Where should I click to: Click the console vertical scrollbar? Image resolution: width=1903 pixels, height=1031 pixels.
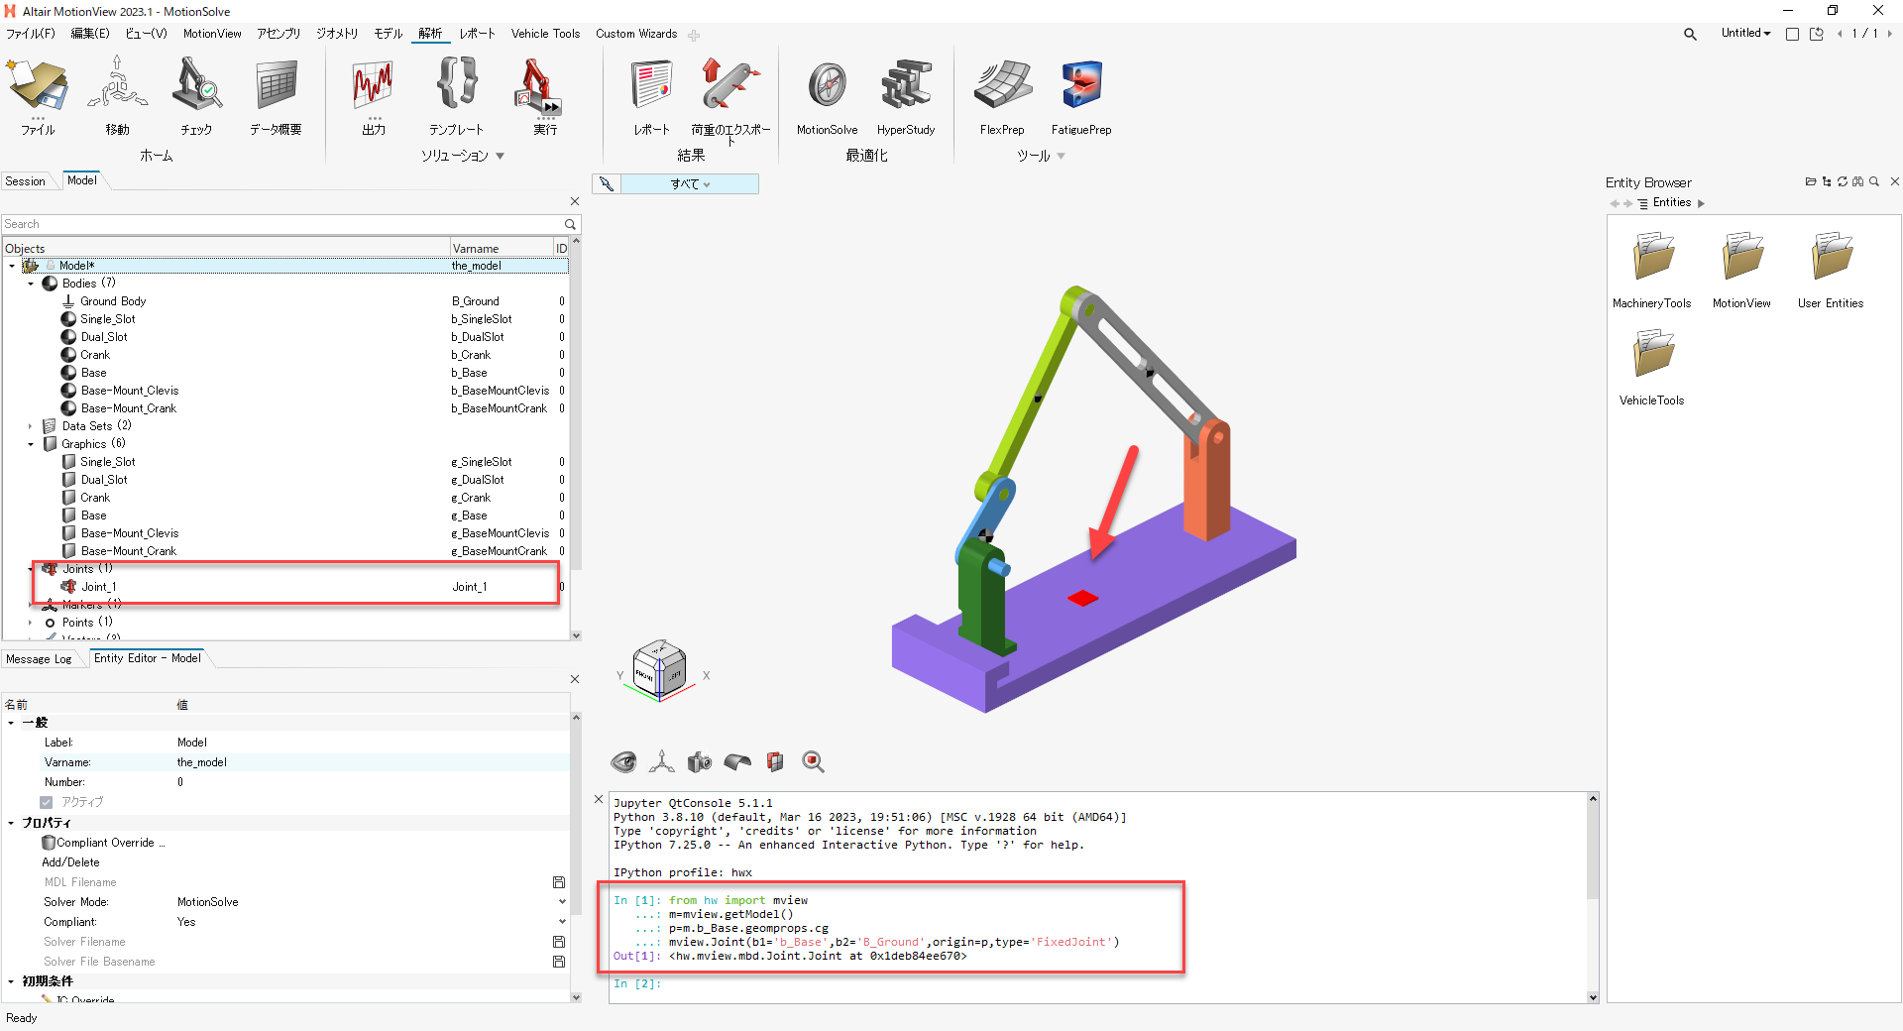coord(1593,898)
